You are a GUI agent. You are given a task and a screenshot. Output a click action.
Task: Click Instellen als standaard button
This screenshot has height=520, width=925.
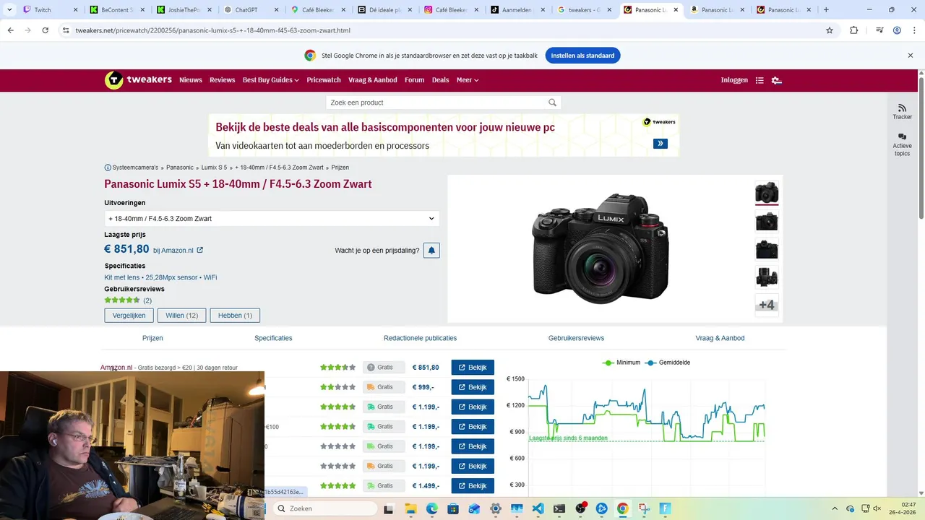coord(582,56)
